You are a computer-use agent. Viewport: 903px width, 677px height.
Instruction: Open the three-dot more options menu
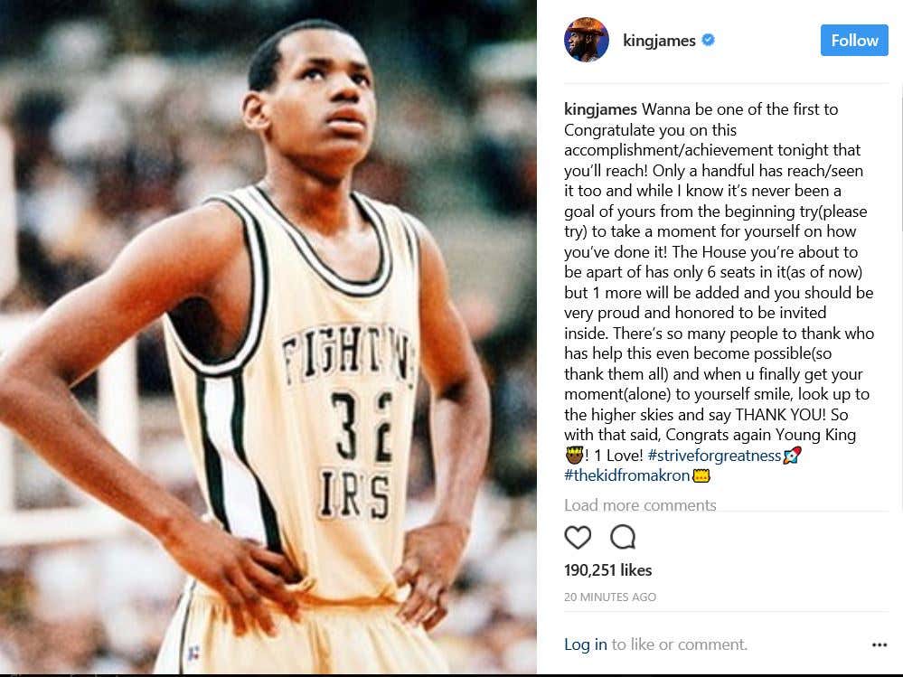[879, 644]
